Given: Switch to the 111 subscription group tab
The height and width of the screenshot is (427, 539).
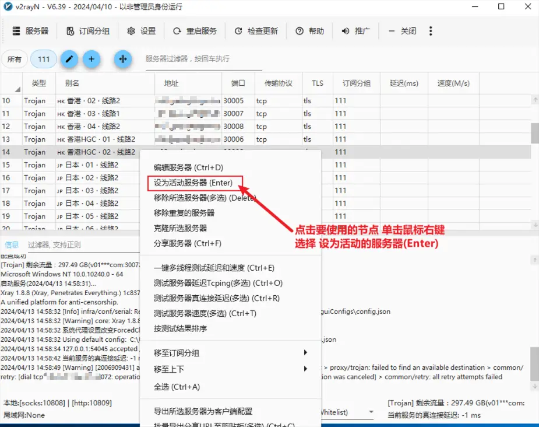Looking at the screenshot, I should pyautogui.click(x=44, y=59).
